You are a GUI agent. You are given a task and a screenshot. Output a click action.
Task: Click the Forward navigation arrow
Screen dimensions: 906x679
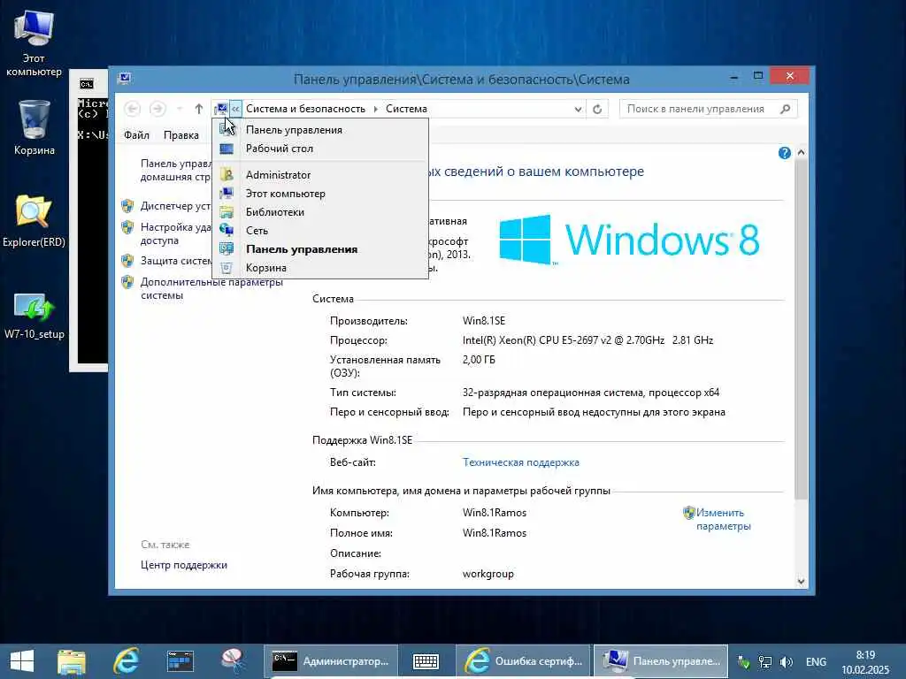(157, 109)
